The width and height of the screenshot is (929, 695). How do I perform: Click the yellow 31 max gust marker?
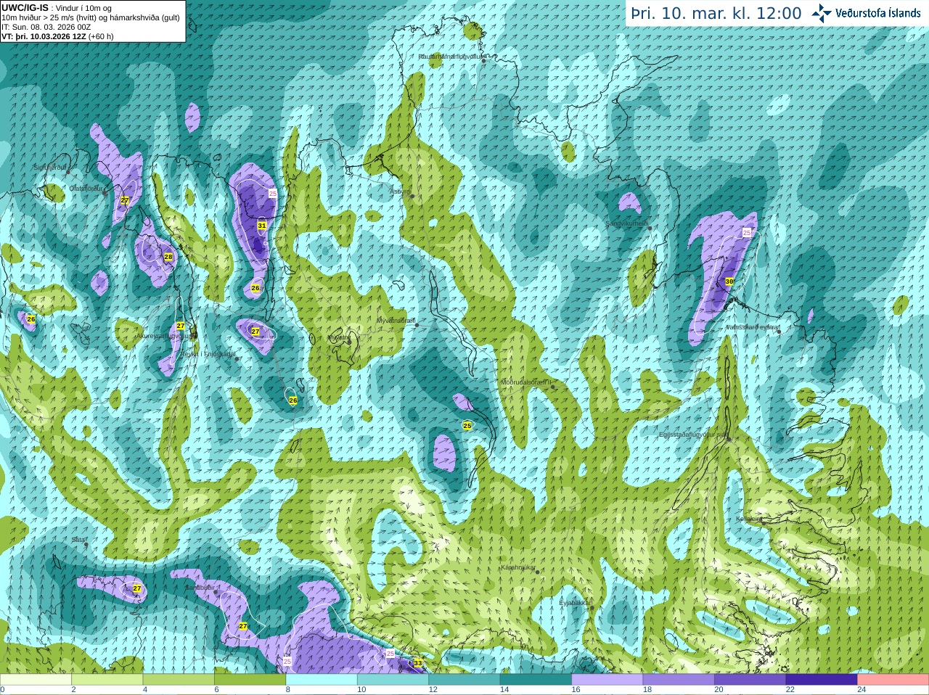pos(262,226)
